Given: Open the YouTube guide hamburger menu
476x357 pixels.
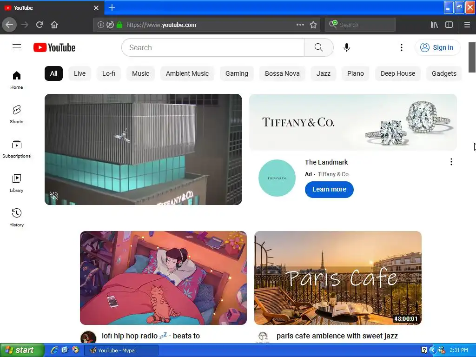Looking at the screenshot, I should [x=17, y=47].
